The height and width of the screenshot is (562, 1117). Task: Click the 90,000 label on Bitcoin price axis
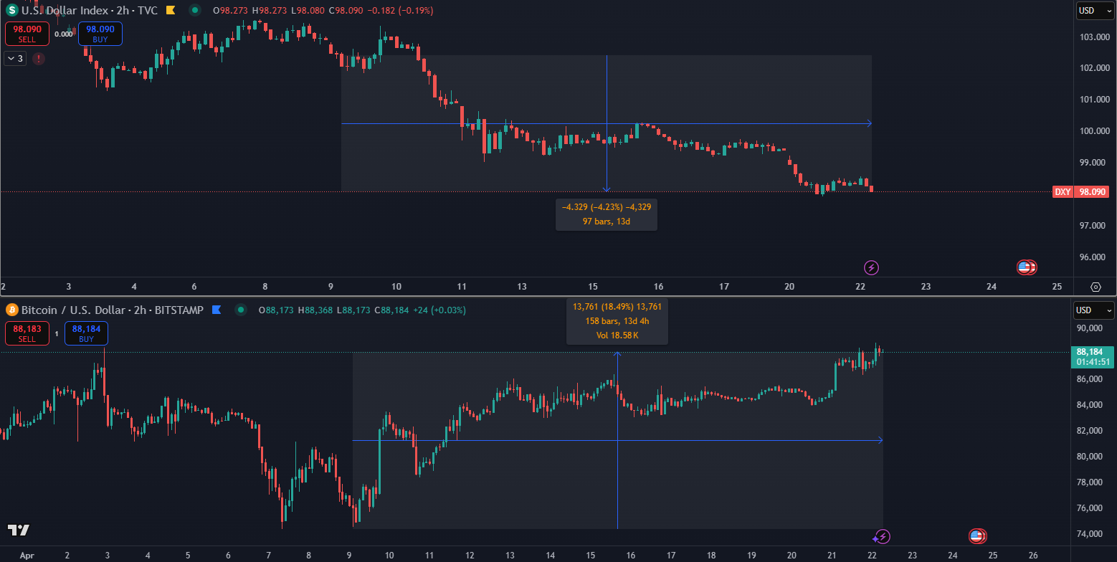pyautogui.click(x=1089, y=328)
